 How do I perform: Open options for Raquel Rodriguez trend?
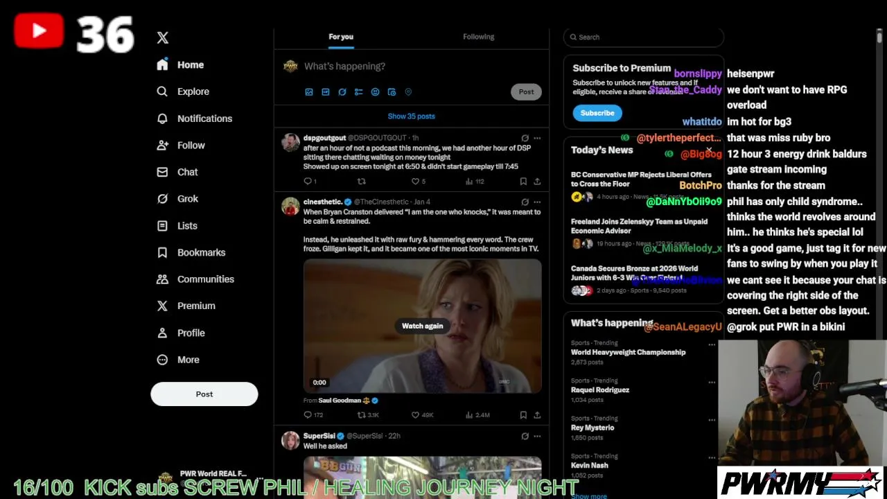pos(712,382)
